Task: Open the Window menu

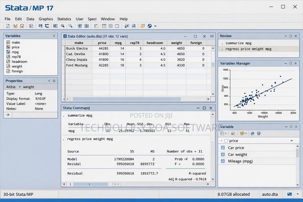Action: point(108,19)
